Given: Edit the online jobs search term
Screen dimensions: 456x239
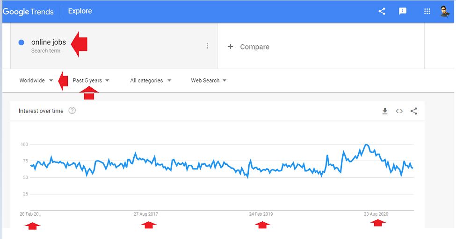Looking at the screenshot, I should [48, 42].
